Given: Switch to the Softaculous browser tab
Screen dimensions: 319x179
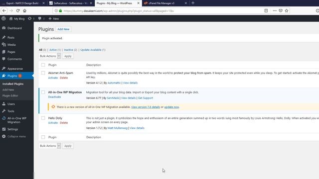Looking at the screenshot, I should pos(71,3).
